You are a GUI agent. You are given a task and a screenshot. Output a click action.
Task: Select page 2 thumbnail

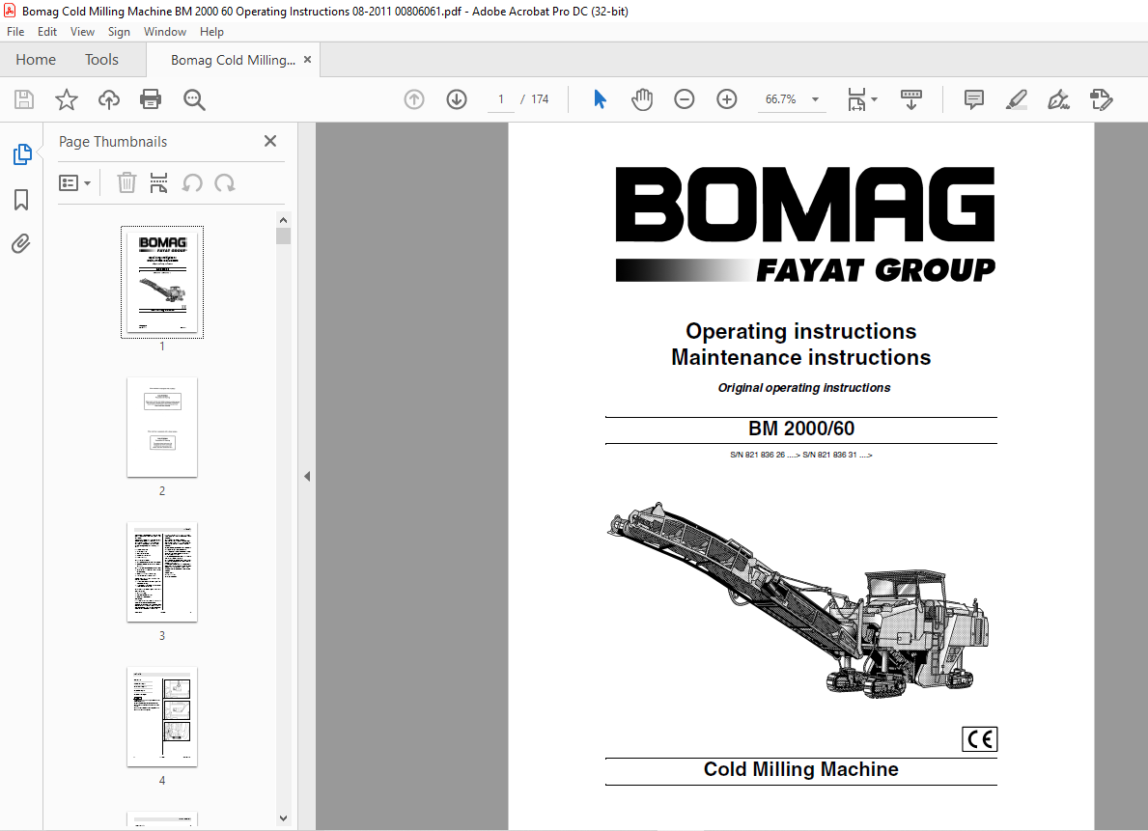[162, 427]
